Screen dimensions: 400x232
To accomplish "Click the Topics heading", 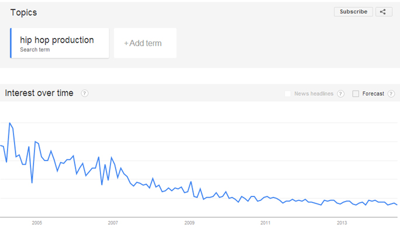I will [x=23, y=12].
